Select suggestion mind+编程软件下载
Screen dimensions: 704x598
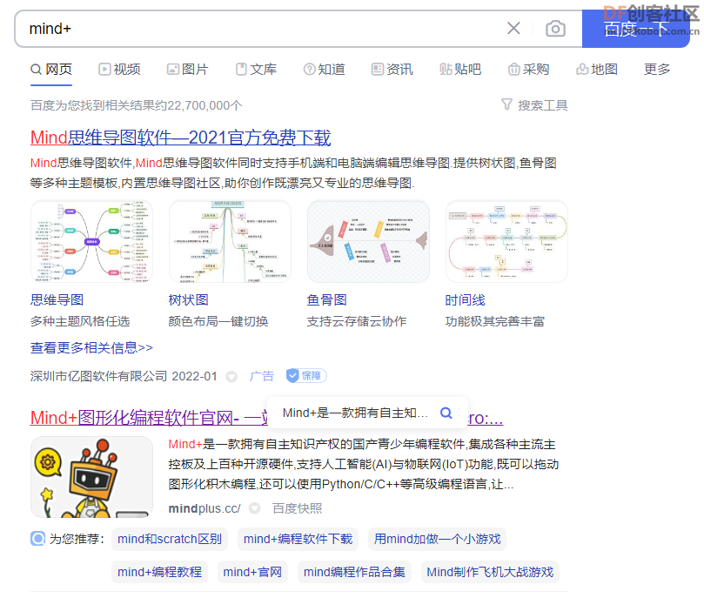[298, 539]
